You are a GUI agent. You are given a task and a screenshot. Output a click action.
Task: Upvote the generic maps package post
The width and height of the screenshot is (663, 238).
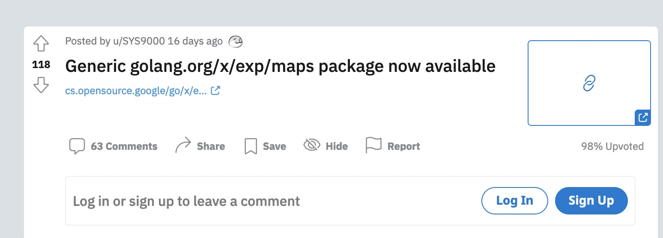click(x=41, y=44)
